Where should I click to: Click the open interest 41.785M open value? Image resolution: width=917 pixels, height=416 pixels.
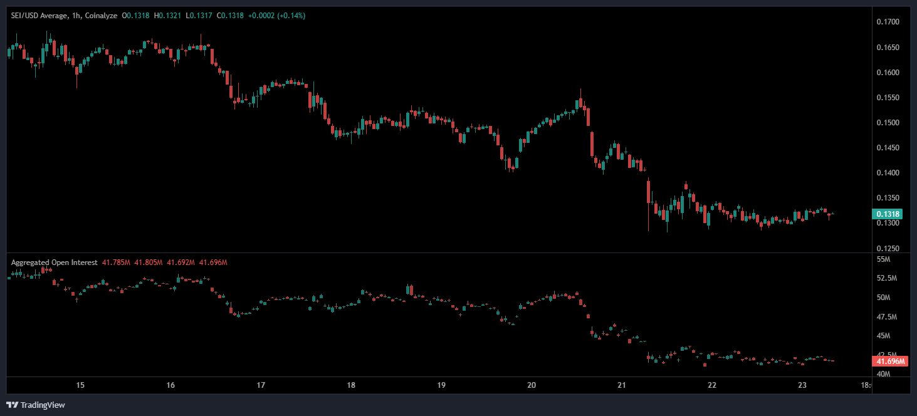click(116, 263)
